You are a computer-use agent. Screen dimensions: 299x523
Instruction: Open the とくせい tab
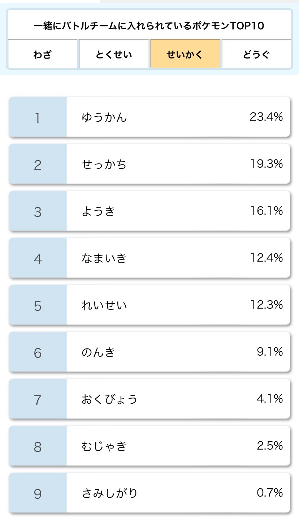pos(114,54)
